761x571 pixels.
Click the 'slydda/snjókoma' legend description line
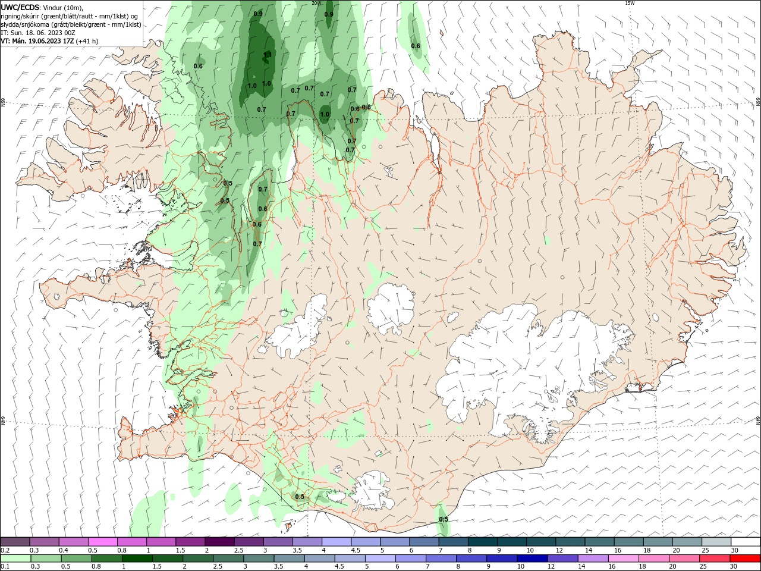71,24
